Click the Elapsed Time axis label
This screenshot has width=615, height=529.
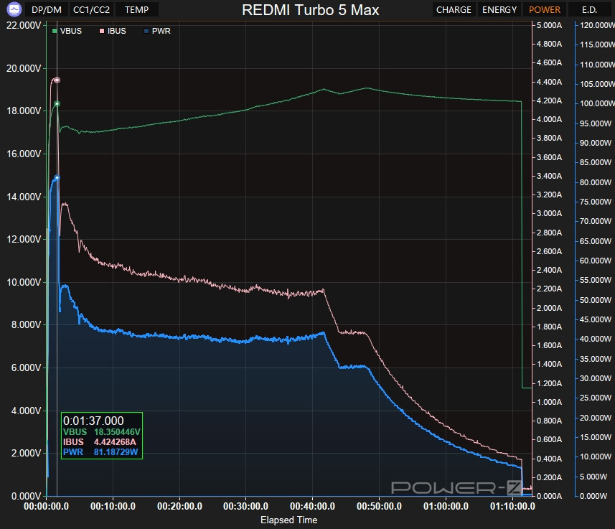288,520
